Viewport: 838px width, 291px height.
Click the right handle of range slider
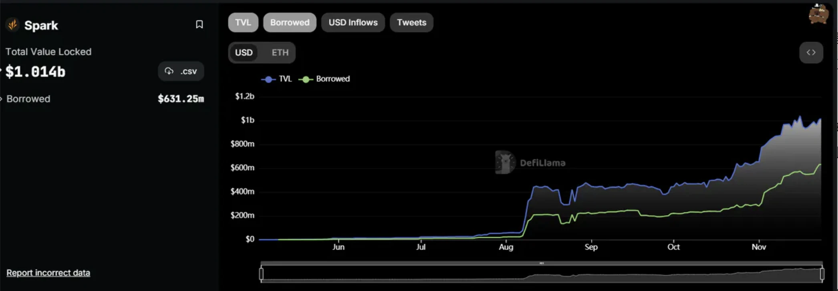pyautogui.click(x=822, y=274)
